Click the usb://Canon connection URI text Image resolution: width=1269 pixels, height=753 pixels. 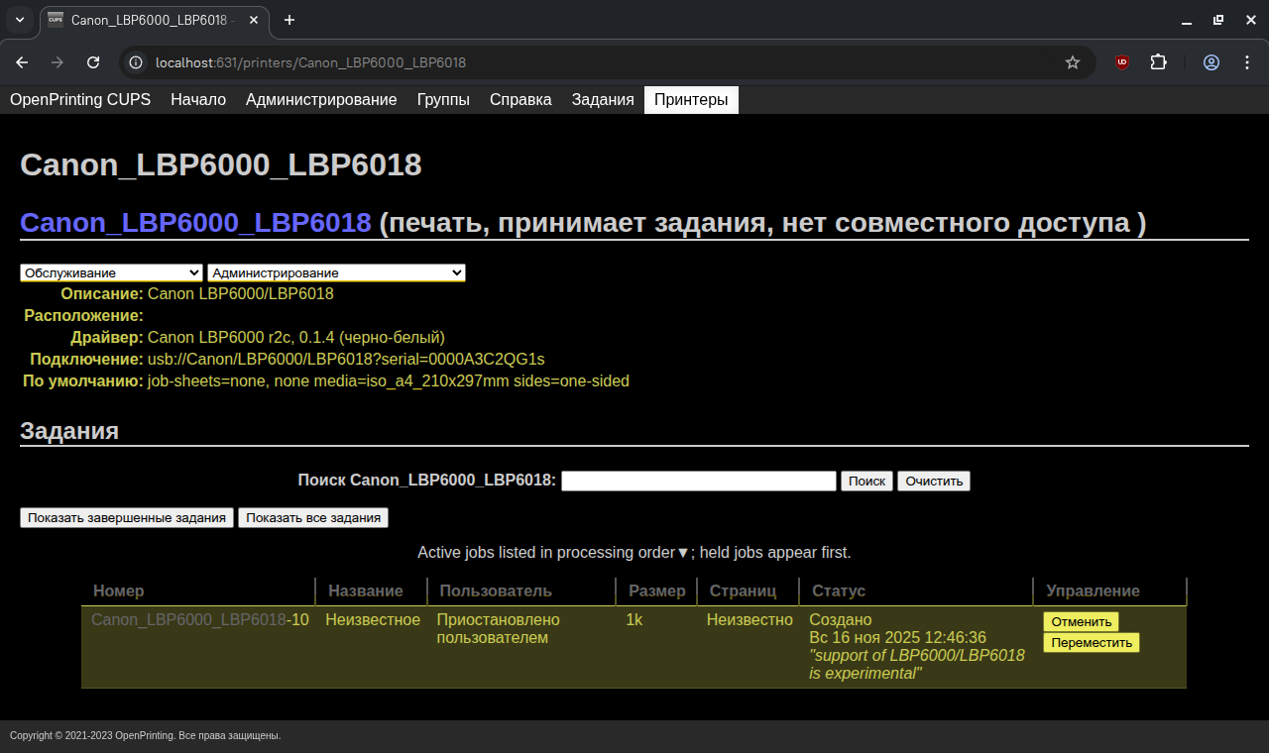[x=346, y=360]
